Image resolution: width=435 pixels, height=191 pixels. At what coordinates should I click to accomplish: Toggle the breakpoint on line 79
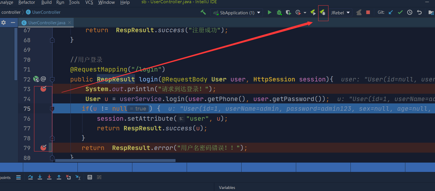pos(43,148)
